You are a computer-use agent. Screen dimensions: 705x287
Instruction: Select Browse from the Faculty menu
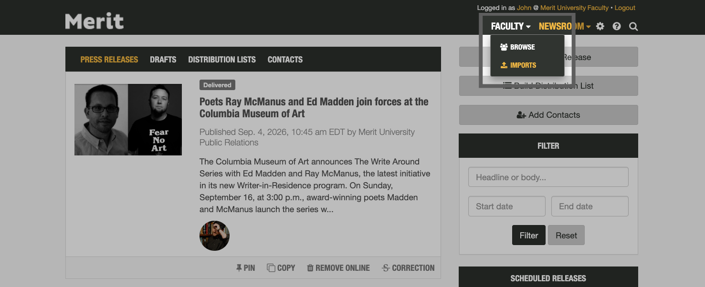[517, 47]
